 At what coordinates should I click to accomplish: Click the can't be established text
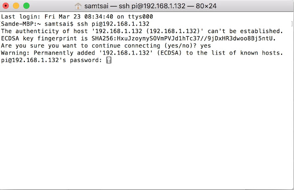point(245,31)
